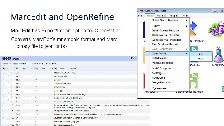Viewport: 224px width, 126px height.
Task: Open the Tools menu in MarcEdit
Action: (x=150, y=16)
